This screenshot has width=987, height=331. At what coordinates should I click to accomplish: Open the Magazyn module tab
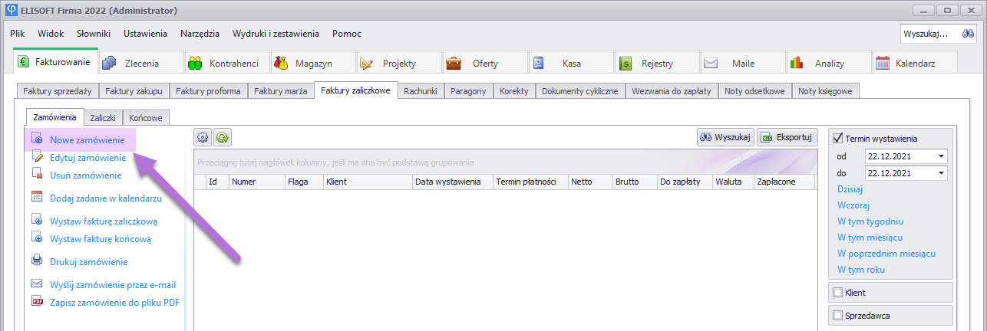click(x=312, y=63)
